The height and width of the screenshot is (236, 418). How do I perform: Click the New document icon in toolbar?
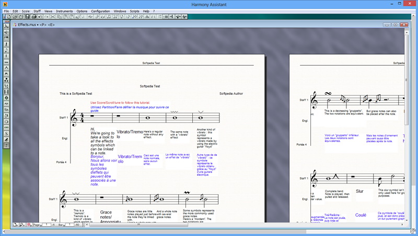point(8,17)
